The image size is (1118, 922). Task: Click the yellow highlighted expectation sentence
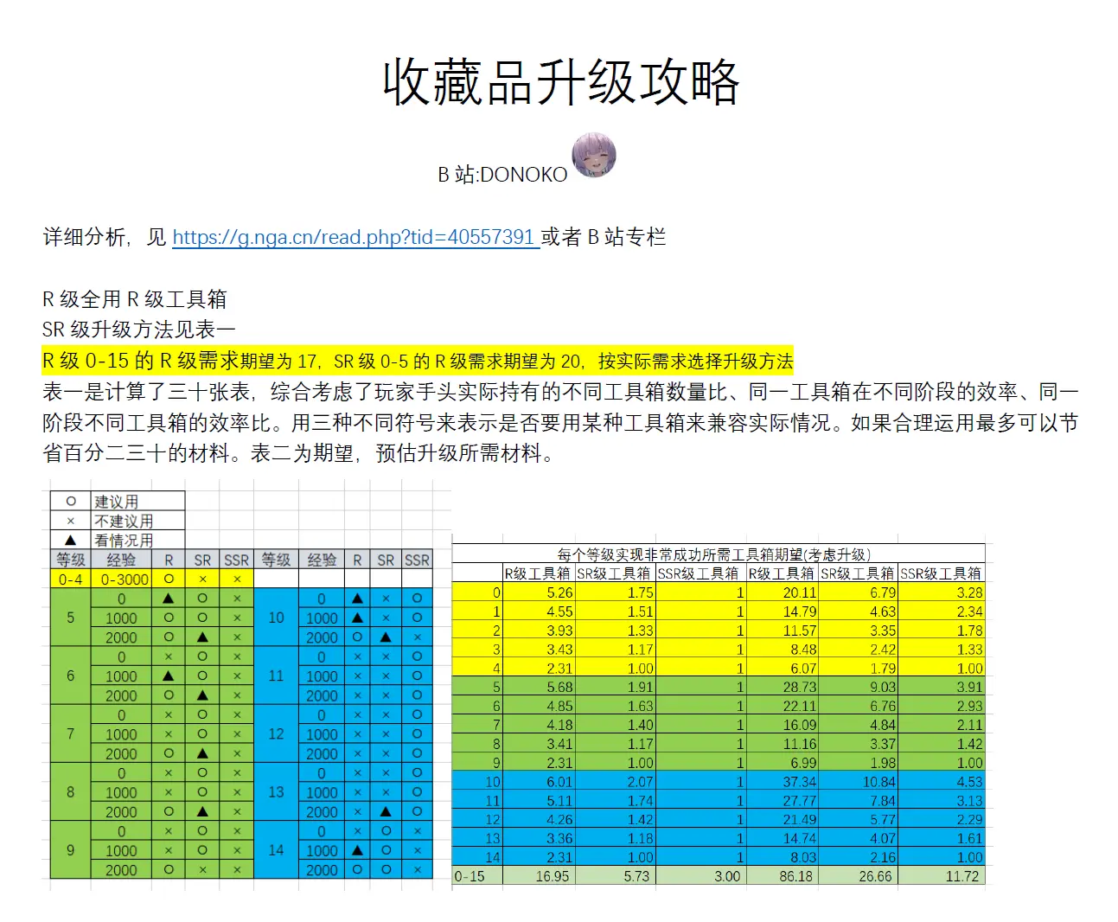(418, 361)
